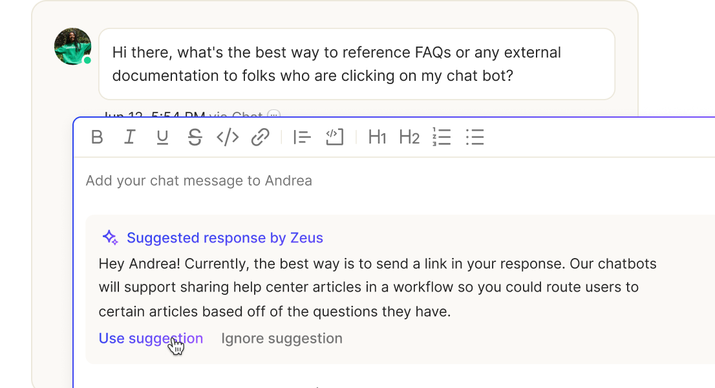Apply italic formatting

coord(129,137)
